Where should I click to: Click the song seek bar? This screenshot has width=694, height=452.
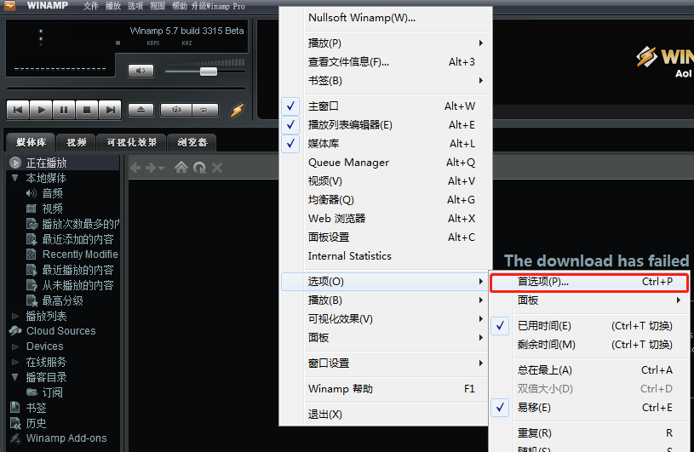click(126, 89)
